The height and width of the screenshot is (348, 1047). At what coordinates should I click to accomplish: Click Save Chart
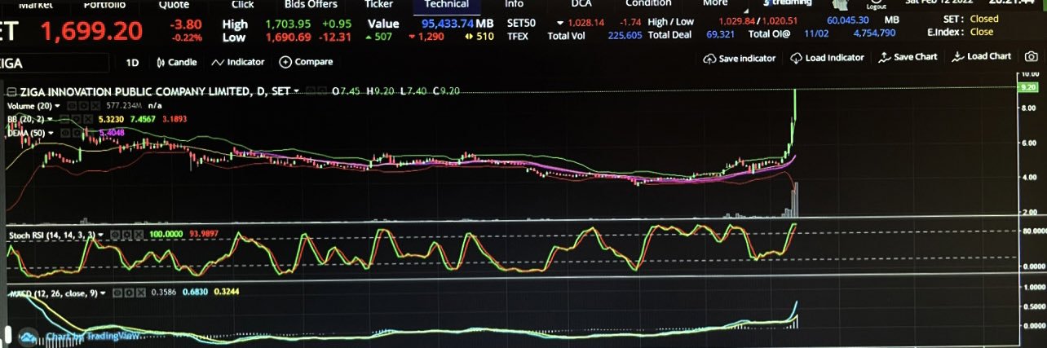(x=908, y=57)
